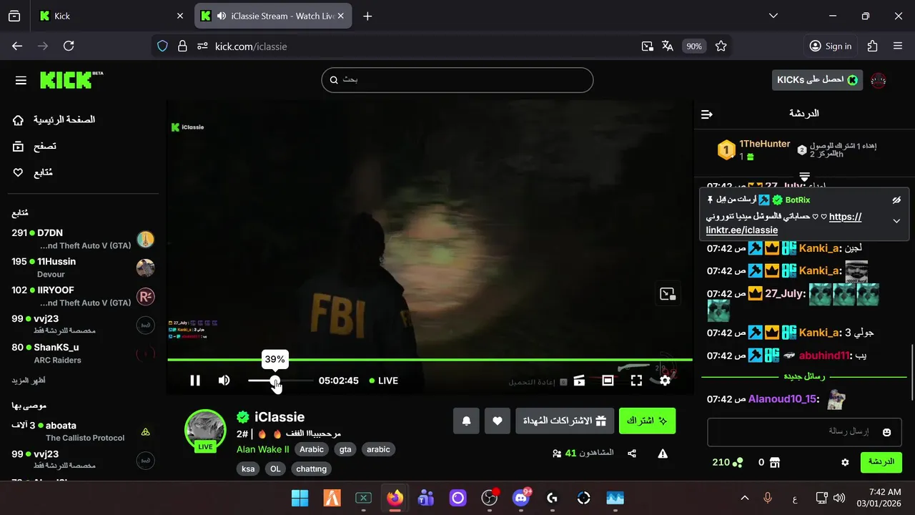This screenshot has height=515, width=915.
Task: Click the 210 channel points icon
Action: pos(737,463)
